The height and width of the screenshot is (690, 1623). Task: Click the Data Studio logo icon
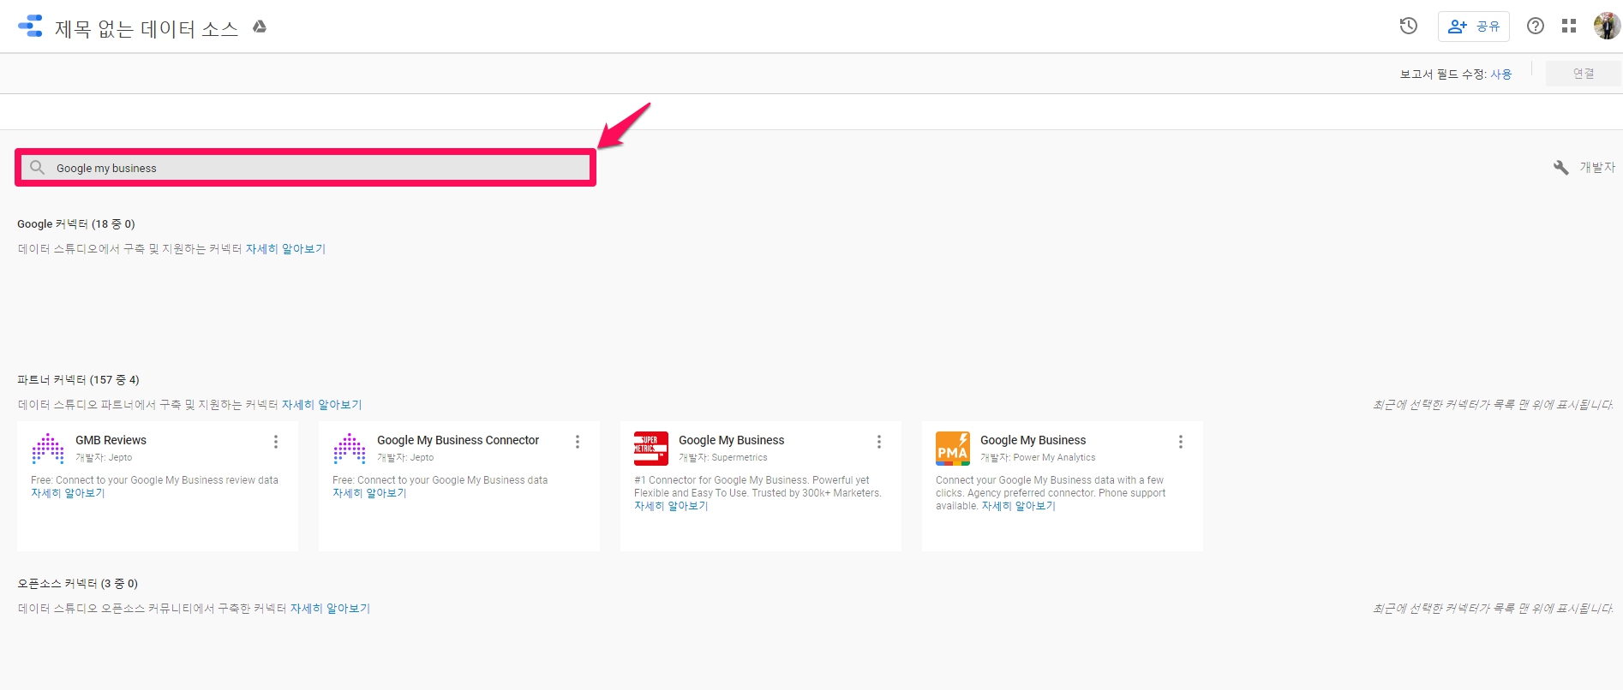pyautogui.click(x=30, y=27)
